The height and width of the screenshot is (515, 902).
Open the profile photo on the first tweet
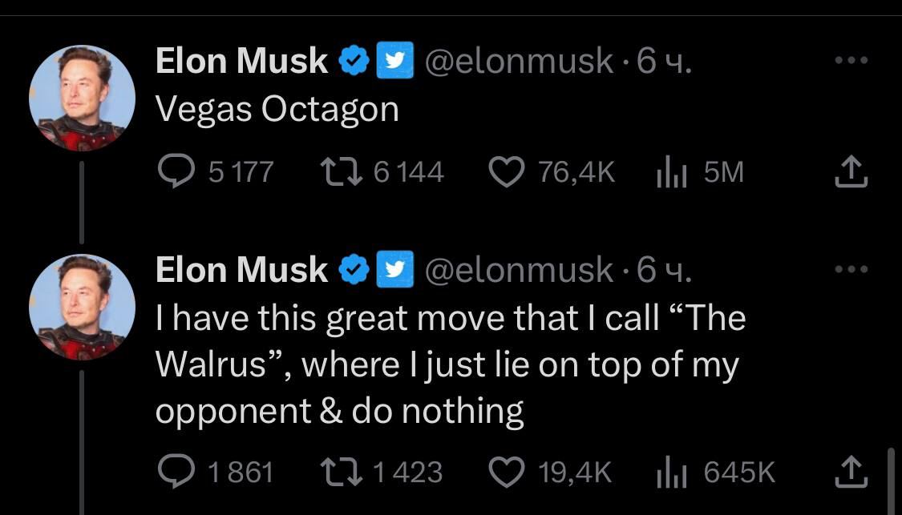tap(83, 98)
